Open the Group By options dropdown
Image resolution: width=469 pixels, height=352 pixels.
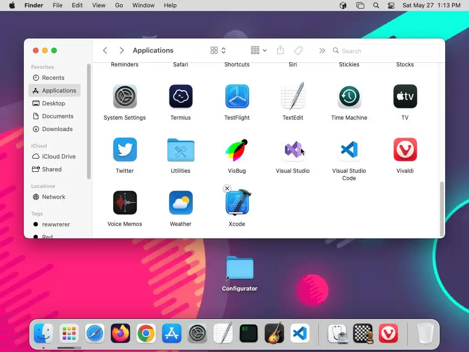click(258, 50)
